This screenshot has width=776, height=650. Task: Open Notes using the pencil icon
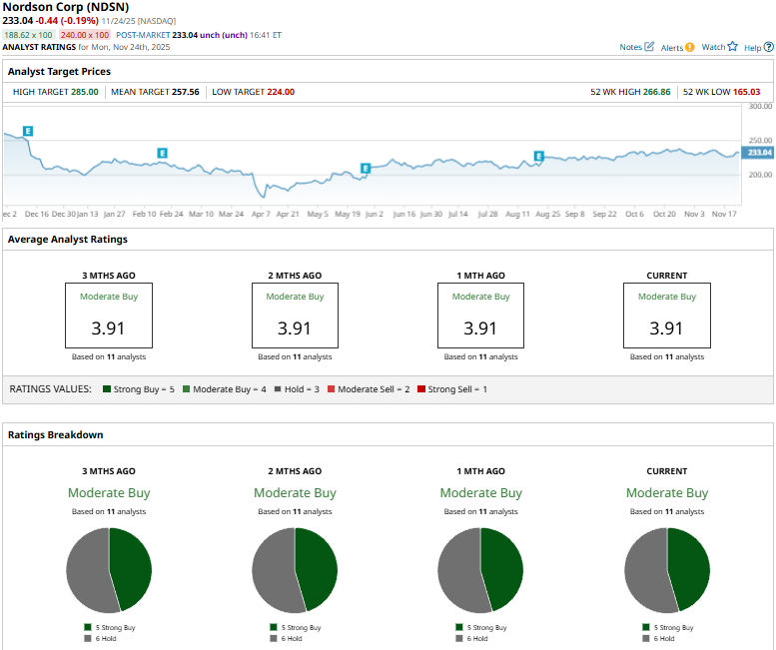tap(650, 47)
